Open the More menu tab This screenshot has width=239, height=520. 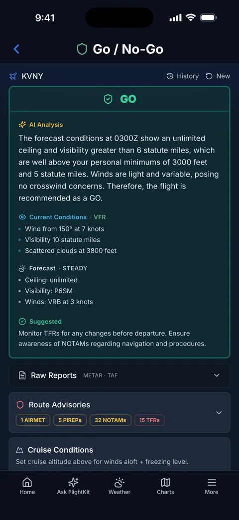pyautogui.click(x=212, y=486)
